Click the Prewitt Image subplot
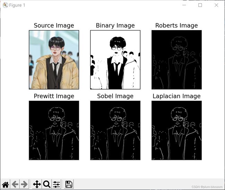The image size is (225, 190). 54,130
